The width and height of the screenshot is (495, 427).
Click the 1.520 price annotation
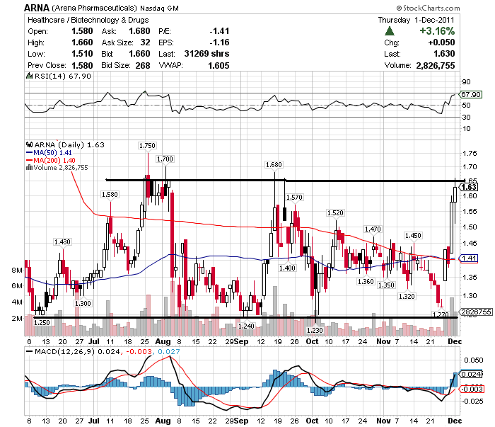coord(335,212)
